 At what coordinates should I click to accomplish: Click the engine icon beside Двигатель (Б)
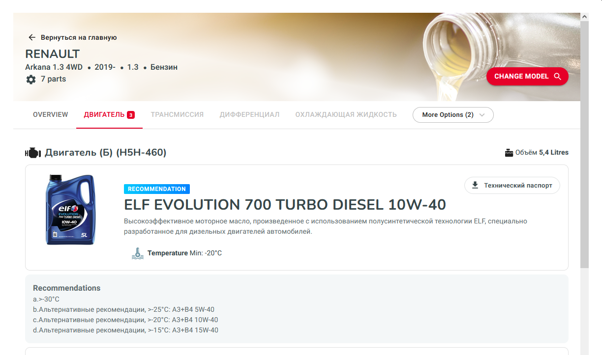coord(33,153)
